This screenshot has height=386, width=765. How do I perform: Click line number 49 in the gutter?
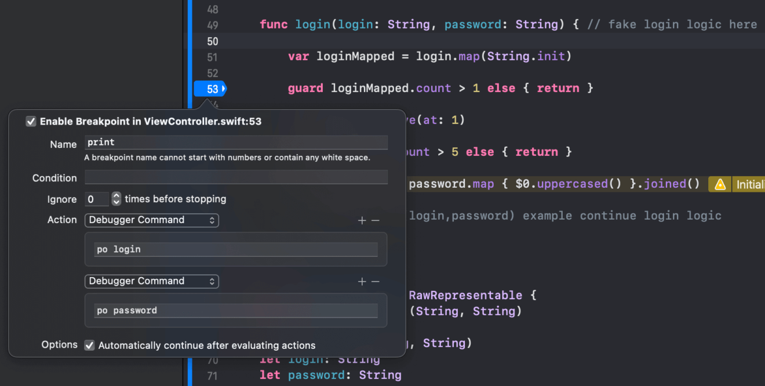[x=212, y=24]
